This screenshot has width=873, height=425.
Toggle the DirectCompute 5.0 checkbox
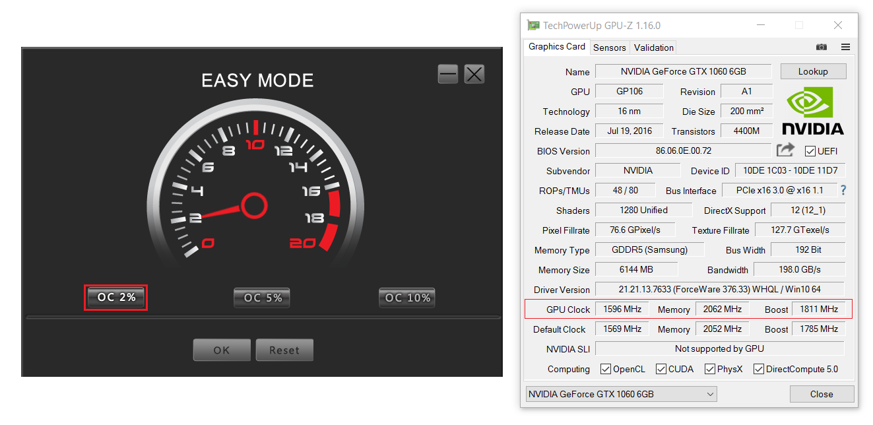tap(759, 369)
